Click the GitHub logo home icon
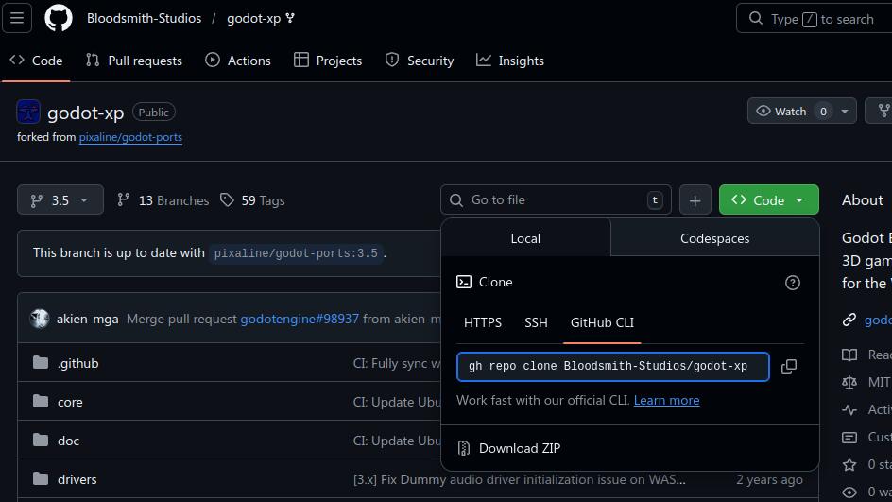This screenshot has height=502, width=892. 59,18
